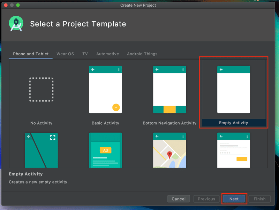Screen dimensions: 279x210
Task: Open the TV tab
Action: click(85, 54)
